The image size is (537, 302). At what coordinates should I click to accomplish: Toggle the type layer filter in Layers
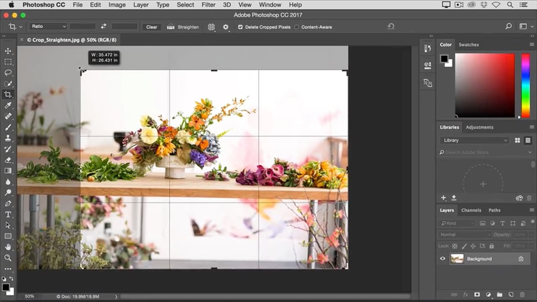[x=502, y=223]
